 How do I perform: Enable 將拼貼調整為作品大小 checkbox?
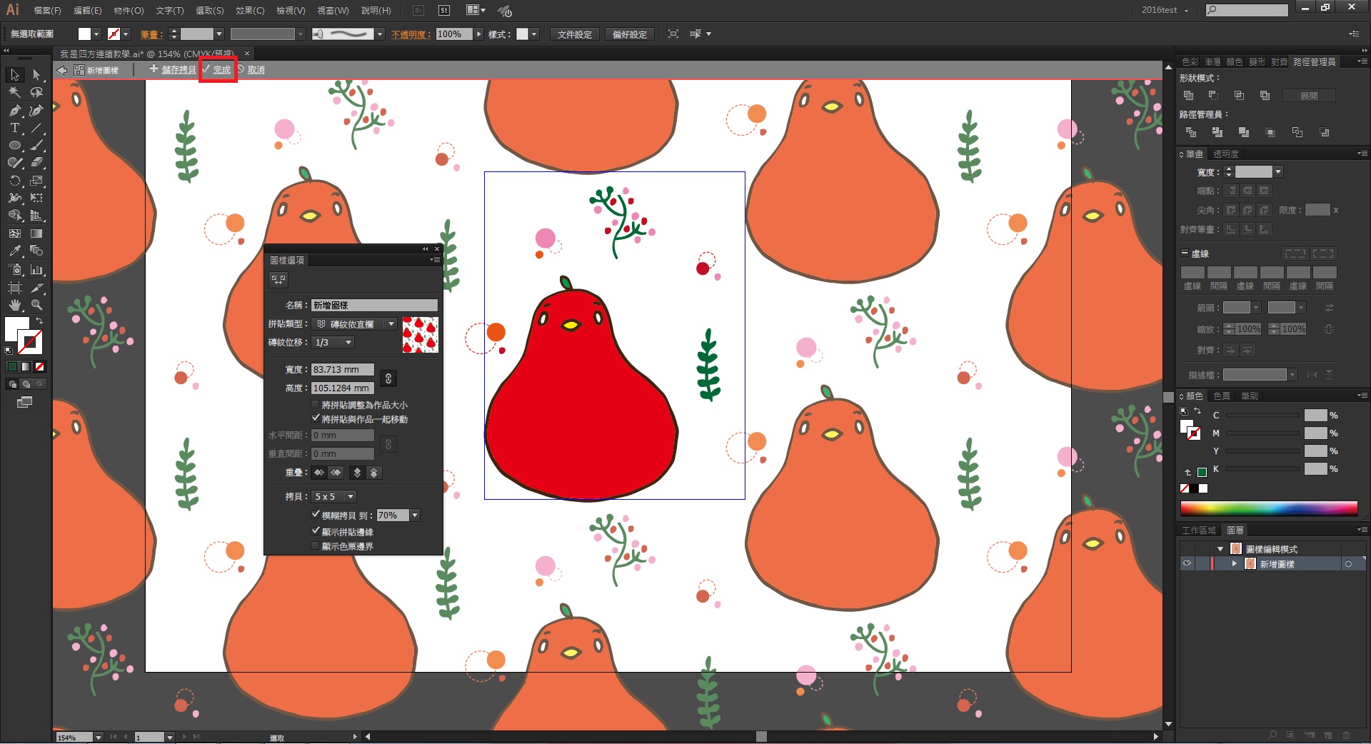[315, 405]
